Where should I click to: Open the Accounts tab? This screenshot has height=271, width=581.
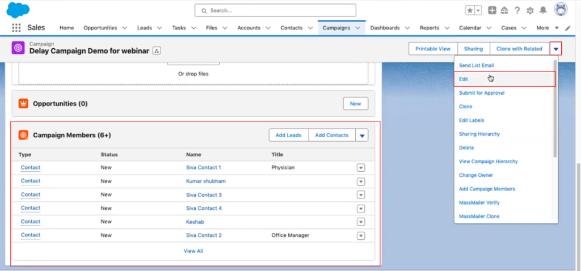[249, 28]
